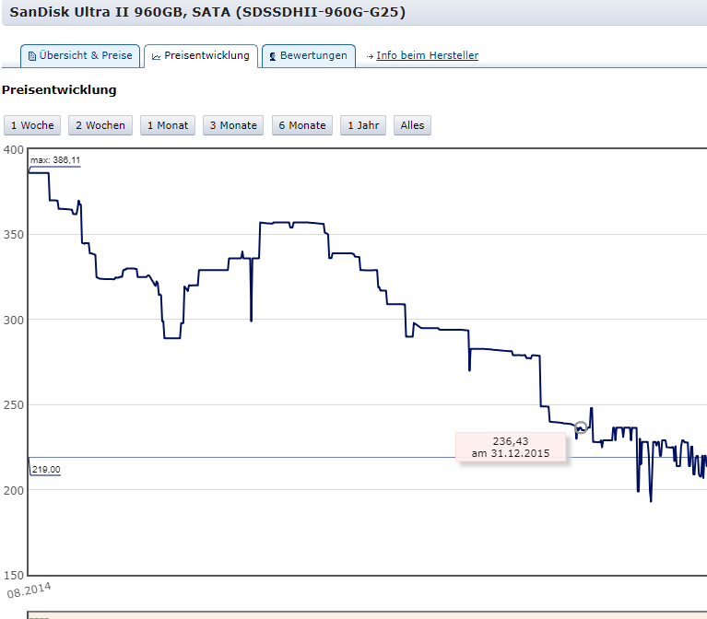The image size is (707, 619).
Task: Show price history for 1 Woche
Action: coord(32,125)
